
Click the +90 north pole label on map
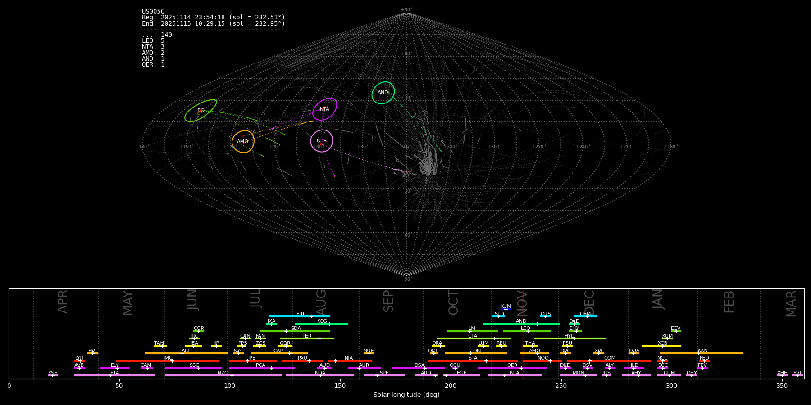click(x=406, y=9)
